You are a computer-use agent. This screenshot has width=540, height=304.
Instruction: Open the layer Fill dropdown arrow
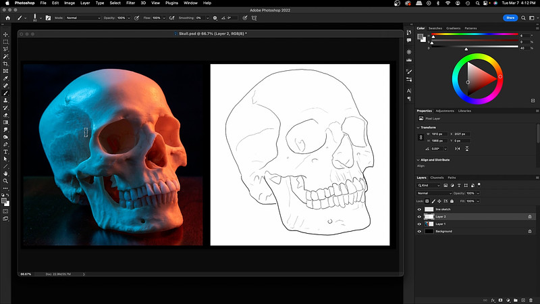(478, 201)
